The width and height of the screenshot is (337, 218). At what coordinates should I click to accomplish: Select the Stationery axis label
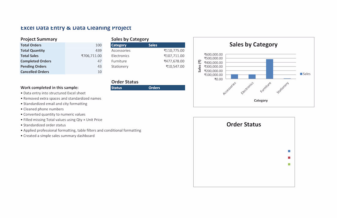pos(283,88)
